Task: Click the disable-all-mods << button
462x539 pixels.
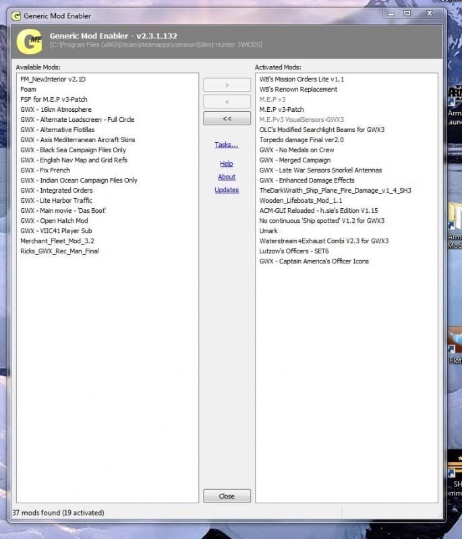Action: click(227, 119)
